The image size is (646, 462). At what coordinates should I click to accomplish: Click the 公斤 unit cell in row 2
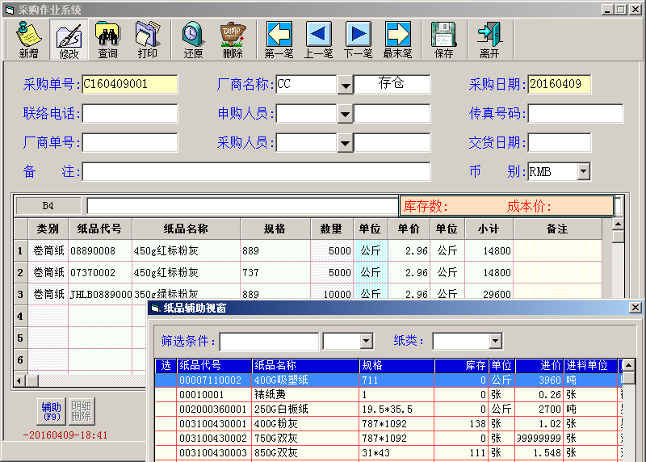click(x=371, y=272)
